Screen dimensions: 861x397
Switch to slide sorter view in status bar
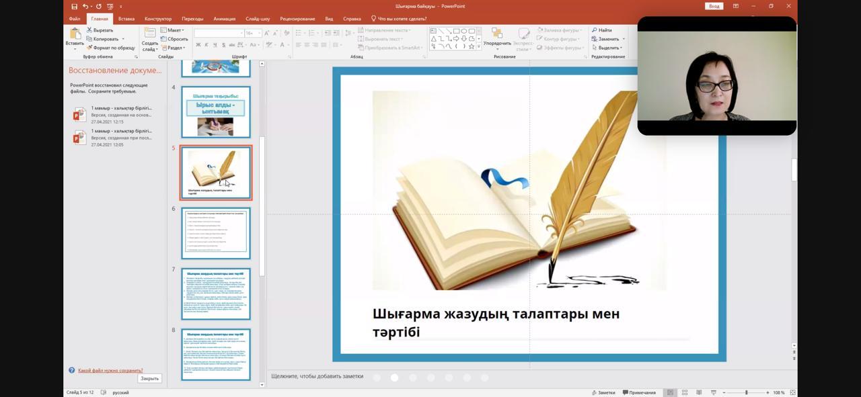pos(684,392)
